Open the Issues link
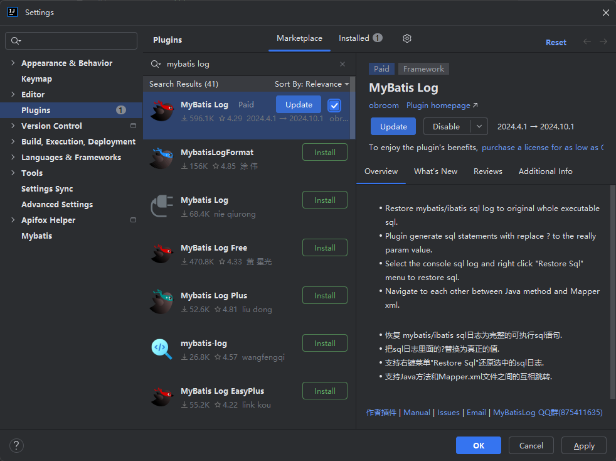 [x=449, y=413]
